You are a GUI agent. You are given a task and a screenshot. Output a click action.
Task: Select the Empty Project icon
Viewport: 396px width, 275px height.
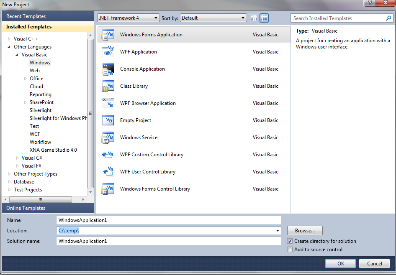click(x=108, y=120)
